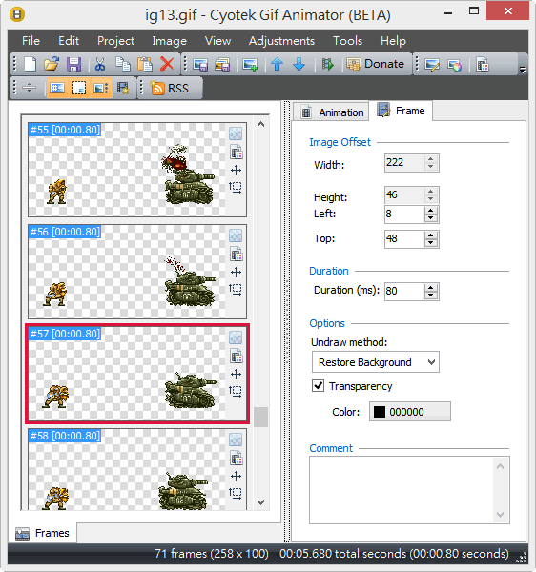Cut the selected frame with scissors icon
This screenshot has width=536, height=572.
tap(100, 64)
